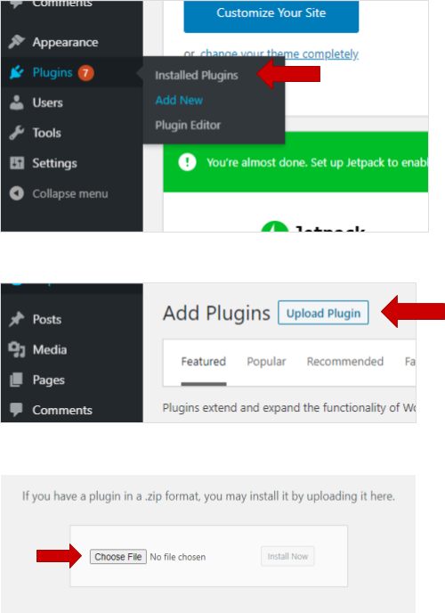The image size is (445, 613).
Task: Switch to the Recommended tab
Action: click(345, 362)
